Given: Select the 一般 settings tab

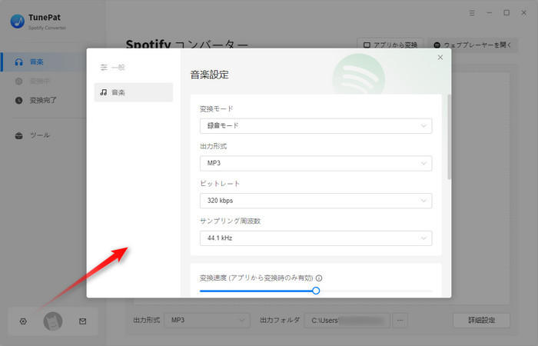Looking at the screenshot, I should pyautogui.click(x=134, y=68).
